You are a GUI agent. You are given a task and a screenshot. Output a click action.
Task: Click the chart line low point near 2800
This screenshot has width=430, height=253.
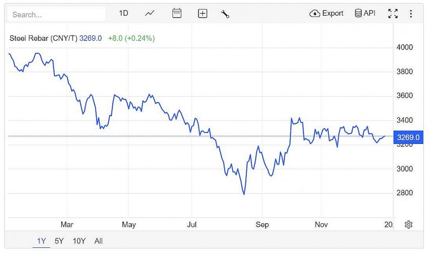click(244, 194)
